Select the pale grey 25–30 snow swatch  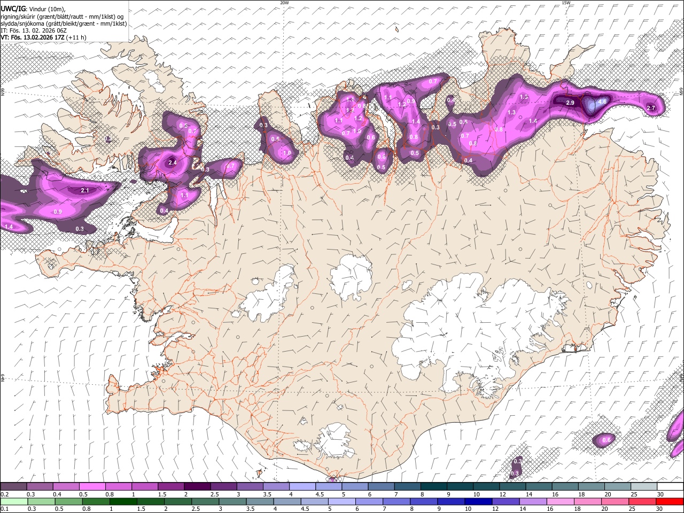point(644,486)
